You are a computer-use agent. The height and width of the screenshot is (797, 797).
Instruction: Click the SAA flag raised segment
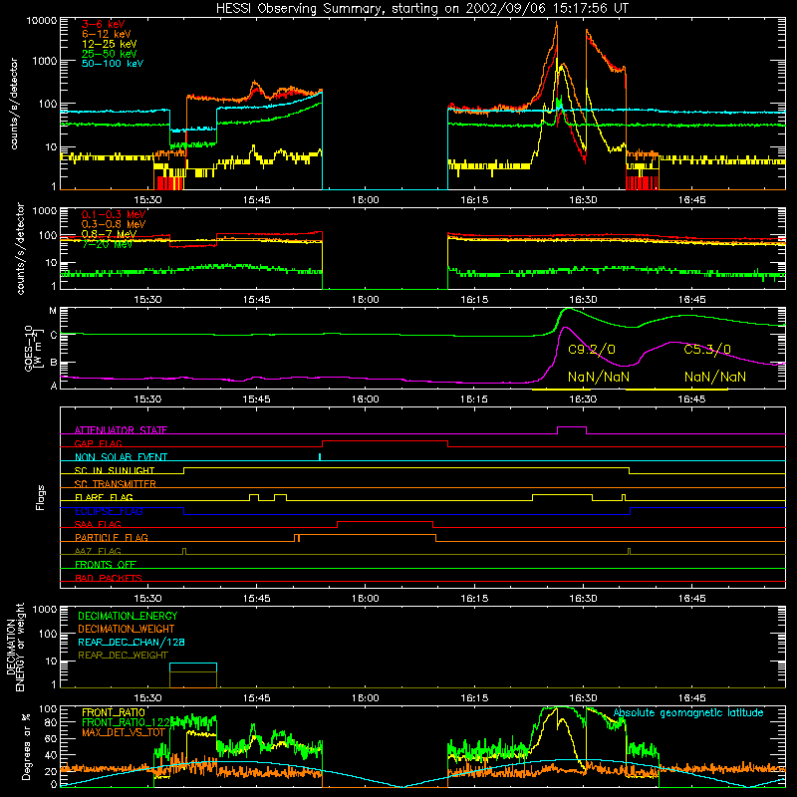coord(386,522)
